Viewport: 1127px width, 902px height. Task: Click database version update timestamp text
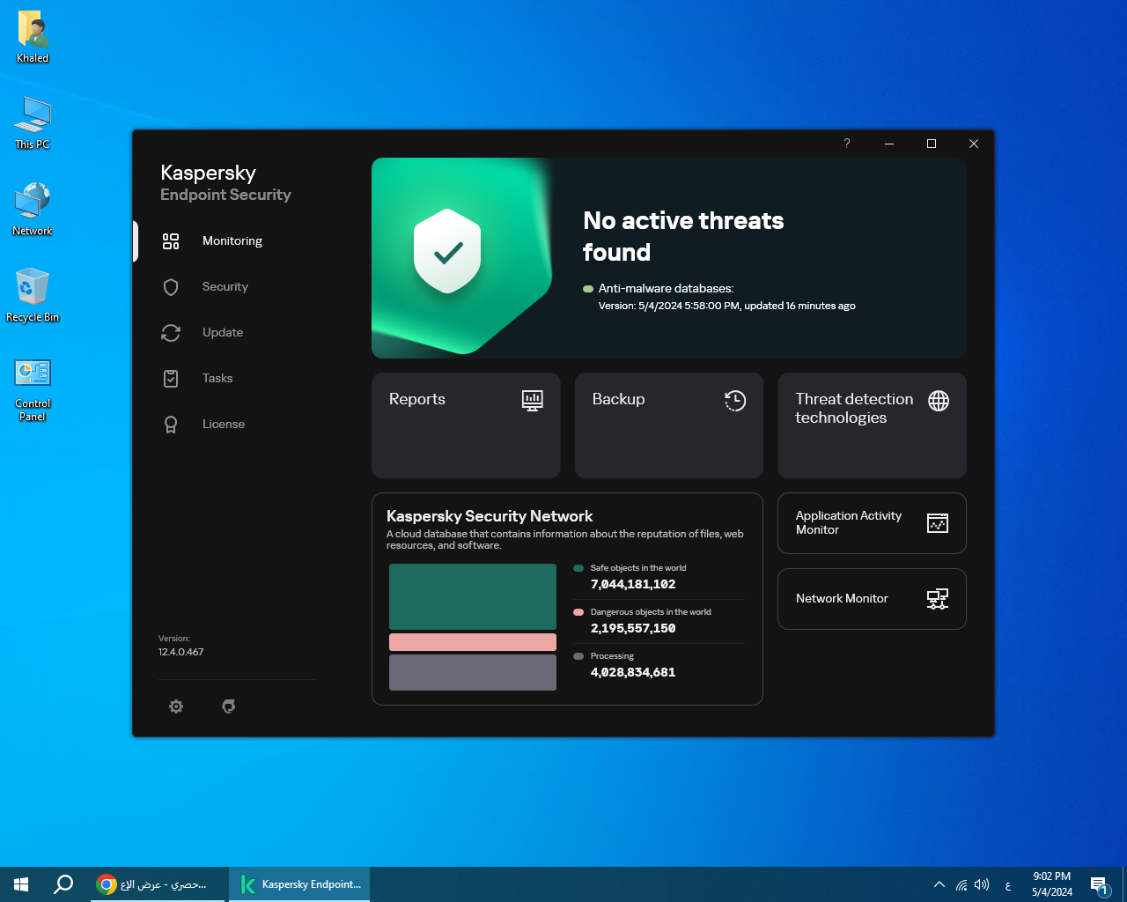click(727, 306)
